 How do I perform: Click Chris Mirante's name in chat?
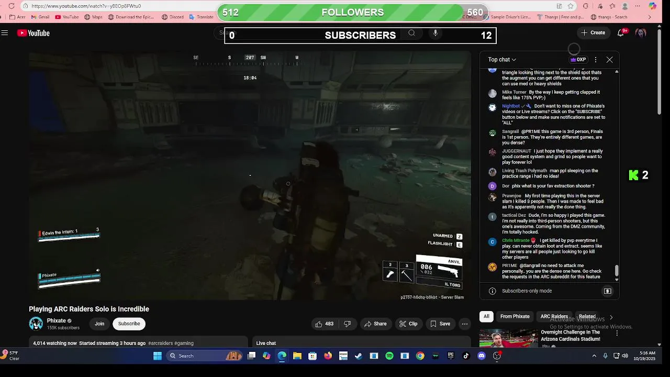(x=516, y=241)
